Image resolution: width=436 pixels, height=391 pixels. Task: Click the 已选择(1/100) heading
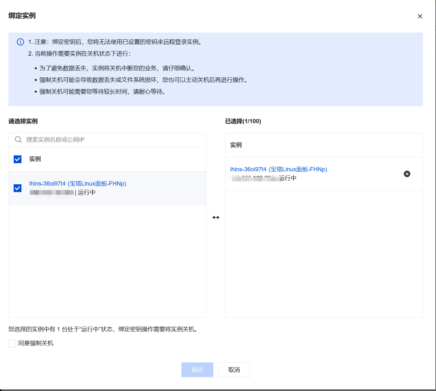243,121
